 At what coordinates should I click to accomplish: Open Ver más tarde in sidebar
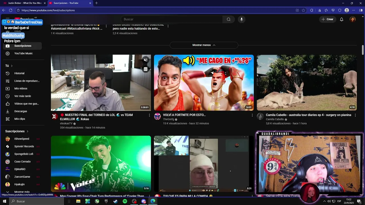pos(23,96)
